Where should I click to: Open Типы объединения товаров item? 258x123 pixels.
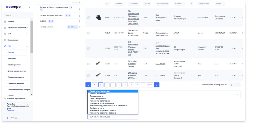coord(19,90)
